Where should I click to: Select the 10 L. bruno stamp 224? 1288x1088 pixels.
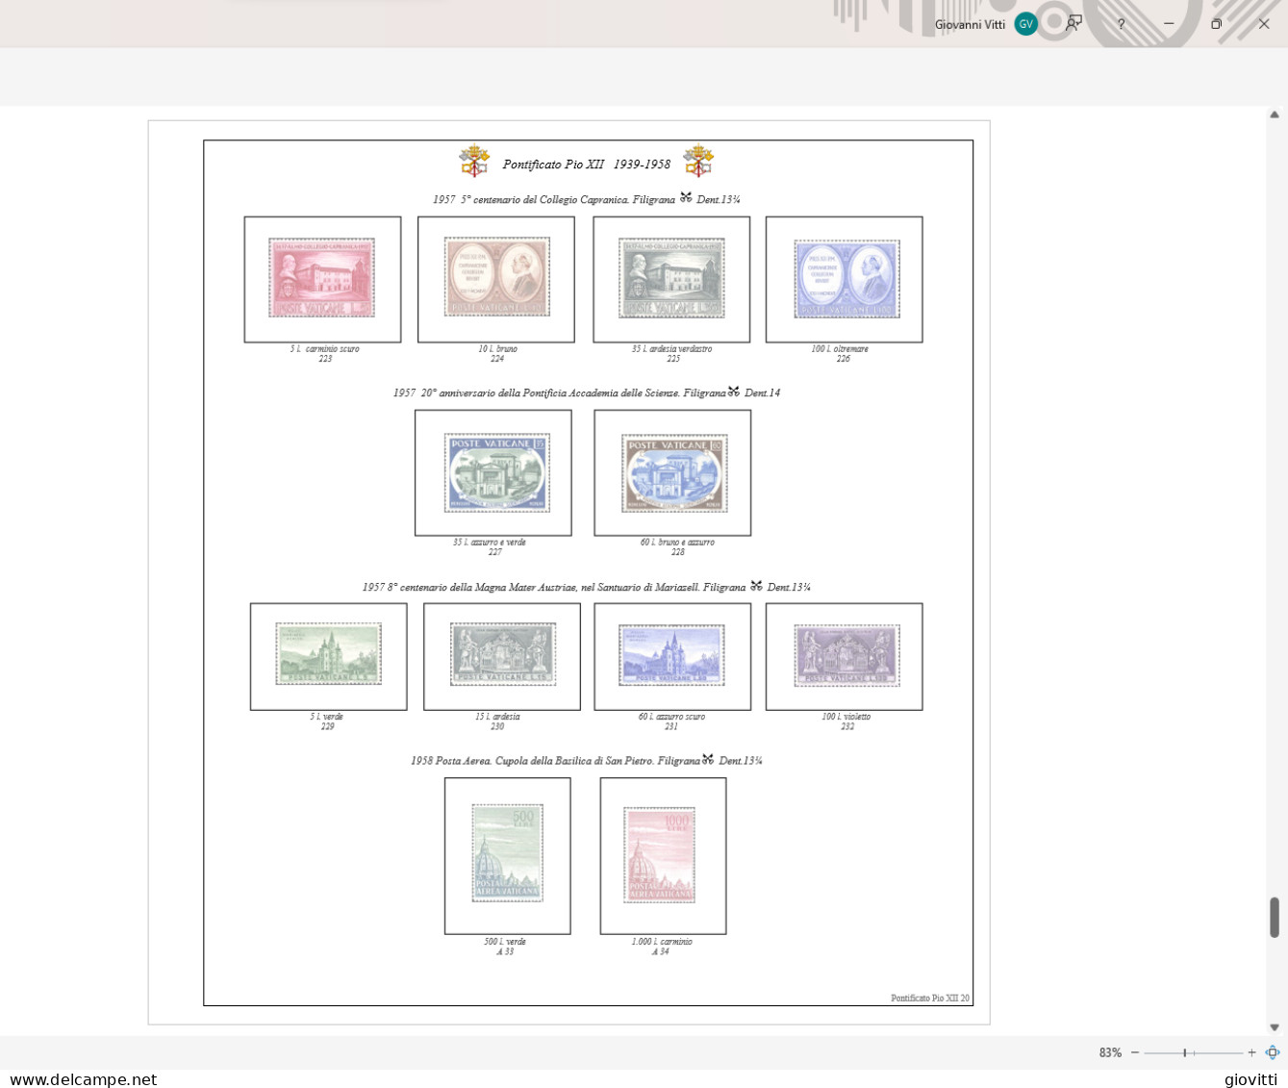pos(496,279)
